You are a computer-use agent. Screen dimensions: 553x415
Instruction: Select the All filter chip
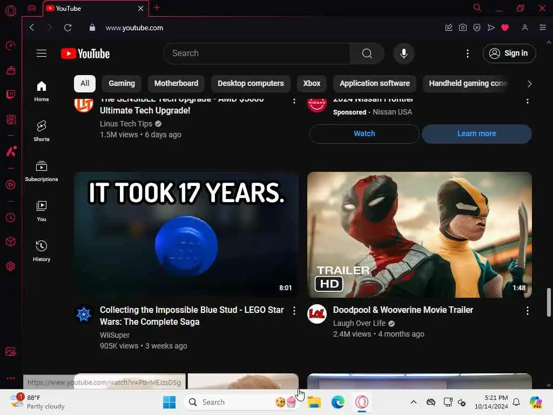pos(85,84)
